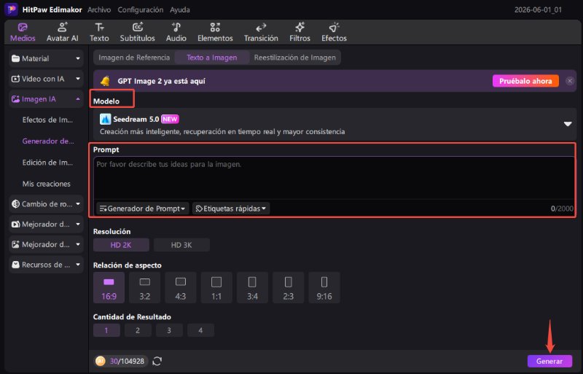Switch to Imagen de Referencia tab
The height and width of the screenshot is (374, 583).
(x=134, y=58)
